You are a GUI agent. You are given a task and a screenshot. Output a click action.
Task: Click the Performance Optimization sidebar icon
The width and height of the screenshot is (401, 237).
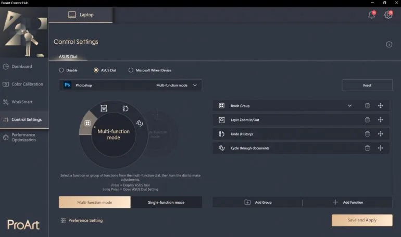pos(6,138)
